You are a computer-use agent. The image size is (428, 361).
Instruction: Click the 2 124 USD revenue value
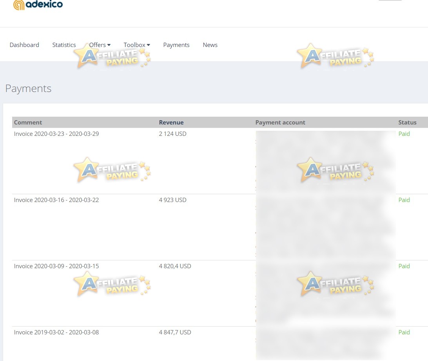[x=172, y=134]
